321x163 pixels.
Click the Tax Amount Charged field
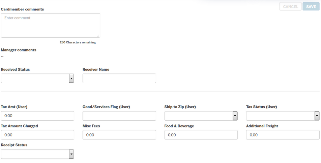(37, 135)
